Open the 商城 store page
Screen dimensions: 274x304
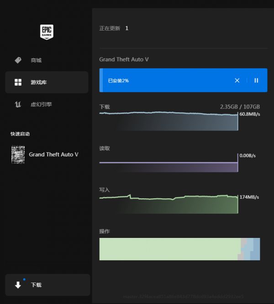(36, 60)
